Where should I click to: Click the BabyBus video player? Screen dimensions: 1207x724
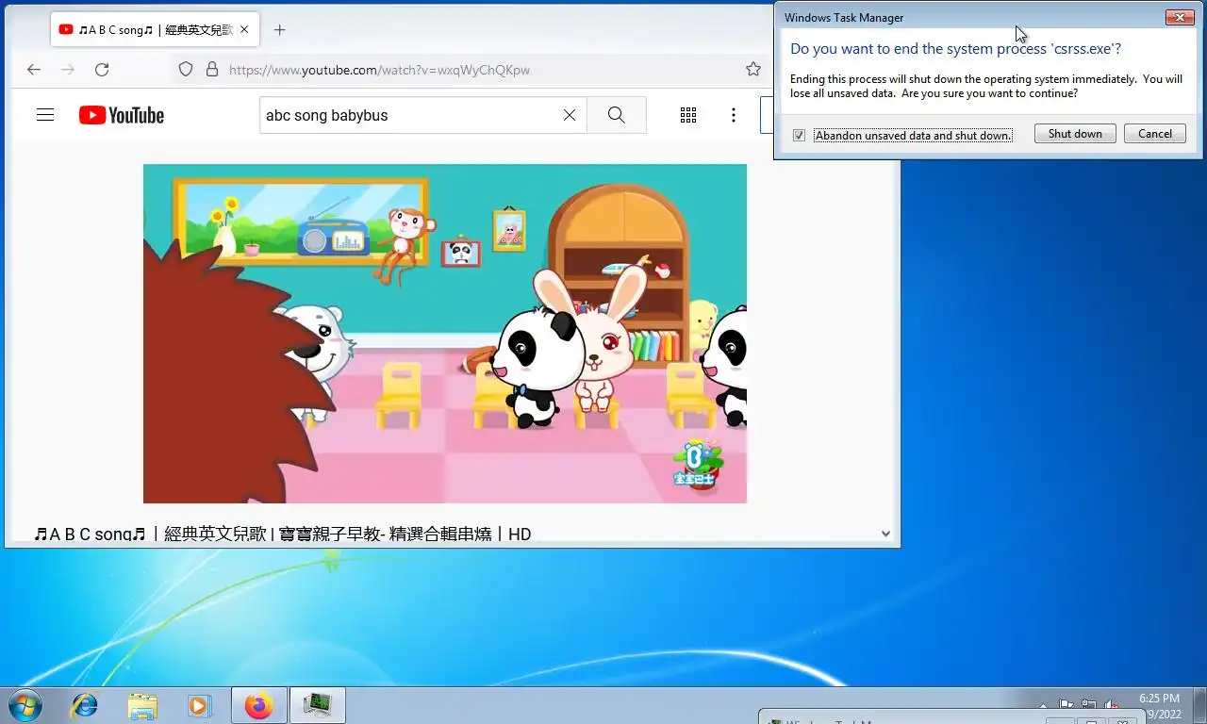click(x=445, y=334)
